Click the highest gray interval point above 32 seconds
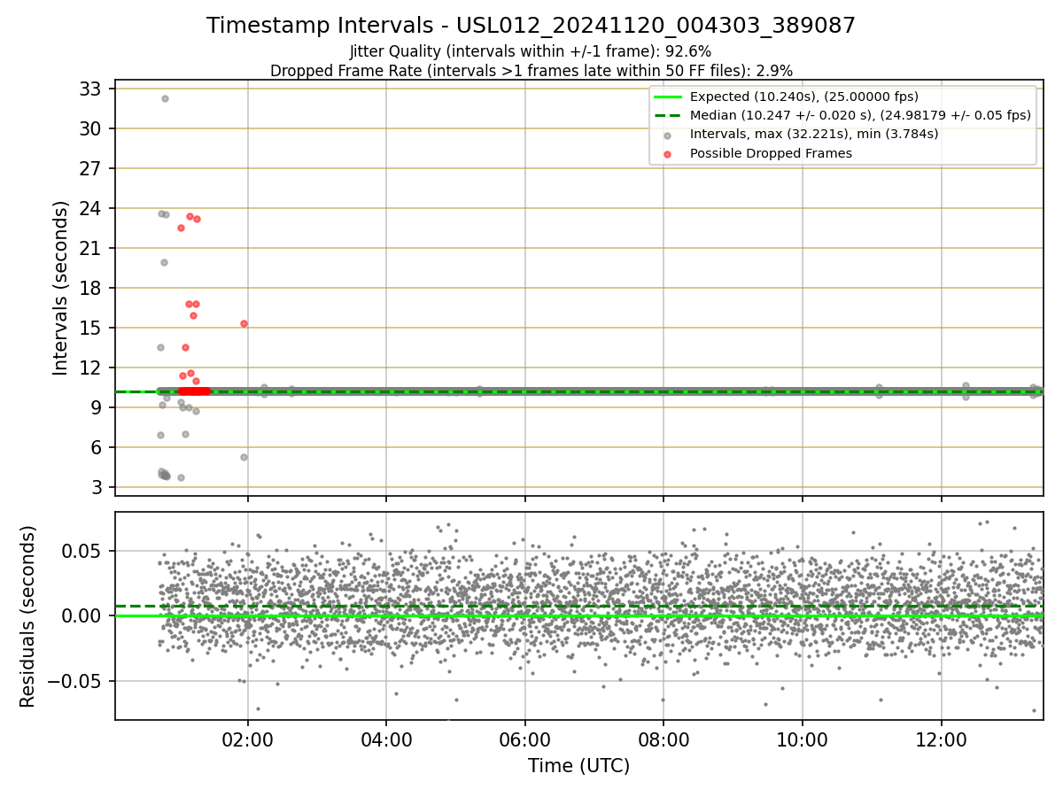The image size is (1063, 797). (x=165, y=98)
